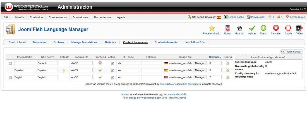Click the Borrar trash icon
The width and height of the screenshot is (307, 114).
pos(228,28)
